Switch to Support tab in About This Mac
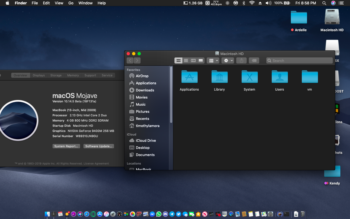This screenshot has height=219, width=350. [90, 75]
